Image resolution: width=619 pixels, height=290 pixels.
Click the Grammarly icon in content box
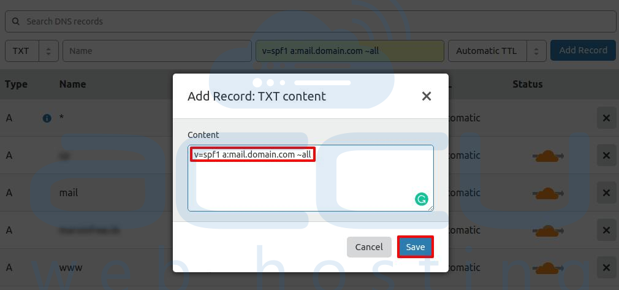coord(421,199)
